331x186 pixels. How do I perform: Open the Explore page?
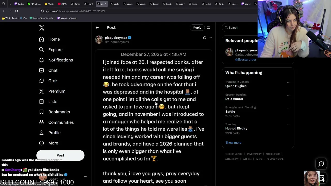click(51, 50)
